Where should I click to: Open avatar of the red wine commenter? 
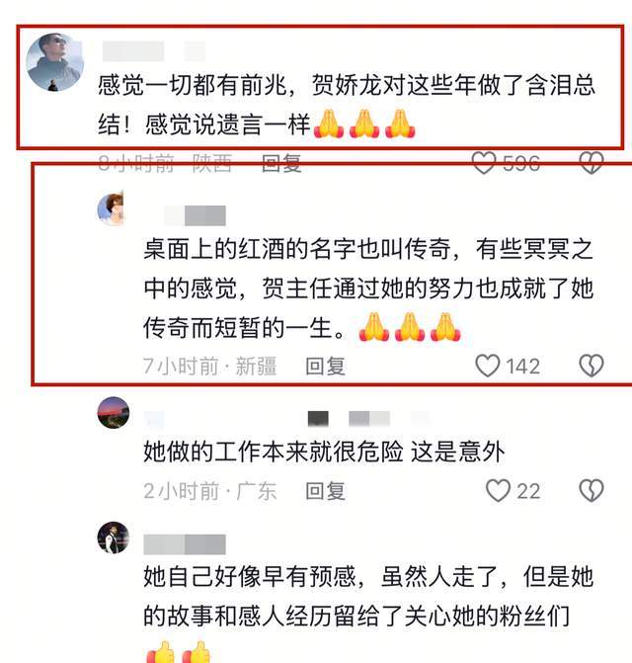coord(111,208)
